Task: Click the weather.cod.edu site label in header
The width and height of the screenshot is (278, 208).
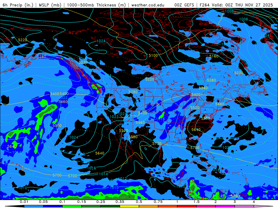Action: (148, 5)
